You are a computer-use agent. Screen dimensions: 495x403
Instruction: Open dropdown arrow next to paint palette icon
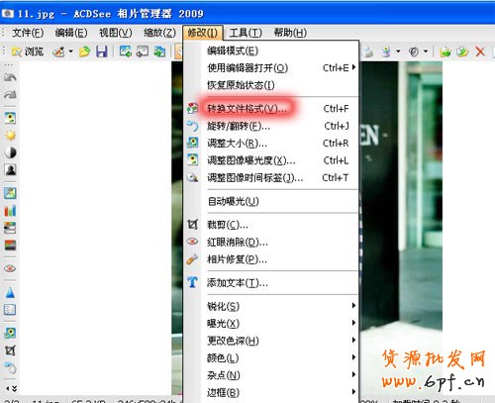(70, 51)
